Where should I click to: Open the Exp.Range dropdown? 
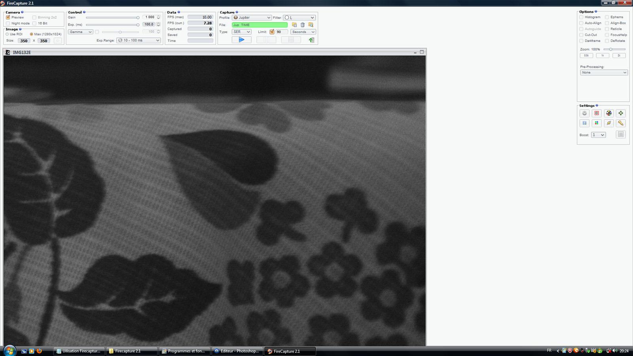tap(138, 40)
